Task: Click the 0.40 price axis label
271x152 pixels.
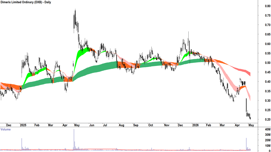Action: (267, 82)
